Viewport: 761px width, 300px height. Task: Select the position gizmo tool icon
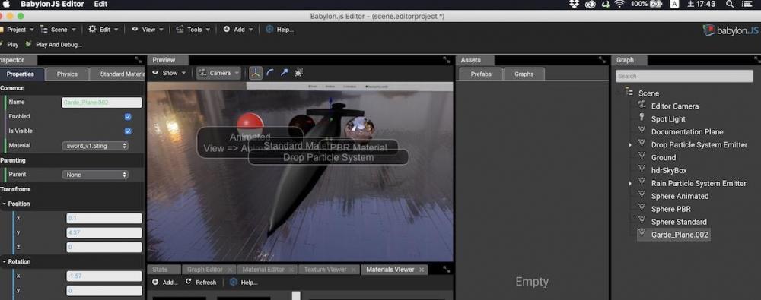click(256, 73)
